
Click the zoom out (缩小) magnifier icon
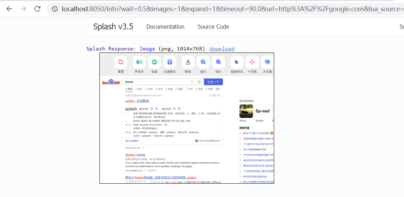coord(218,62)
